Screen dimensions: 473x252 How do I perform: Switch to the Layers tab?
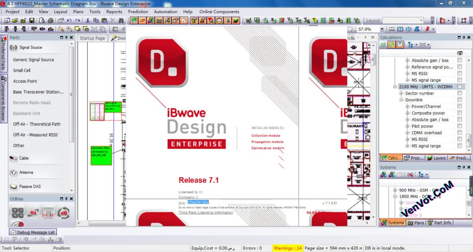437,158
